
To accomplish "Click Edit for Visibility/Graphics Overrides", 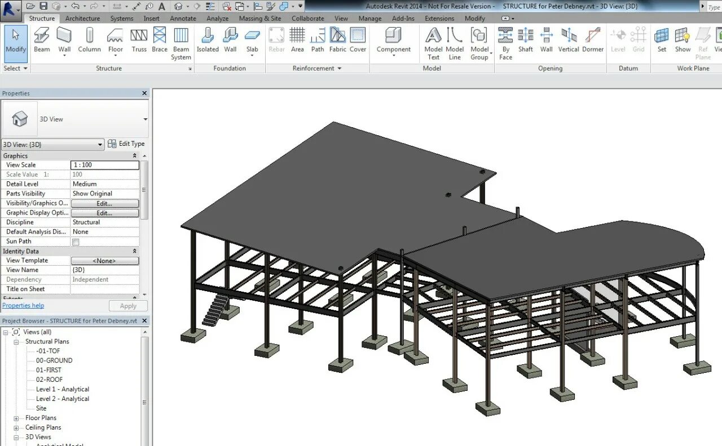I will pyautogui.click(x=105, y=203).
